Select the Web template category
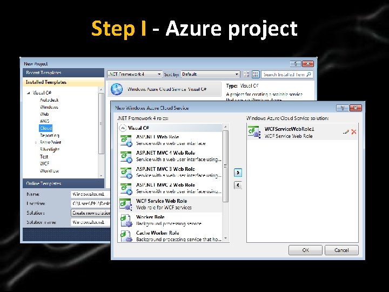Image resolution: width=389 pixels, height=292 pixels. click(x=44, y=114)
